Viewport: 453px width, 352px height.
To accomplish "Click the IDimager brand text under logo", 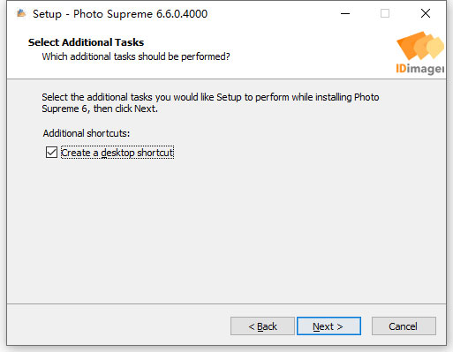I will (420, 69).
